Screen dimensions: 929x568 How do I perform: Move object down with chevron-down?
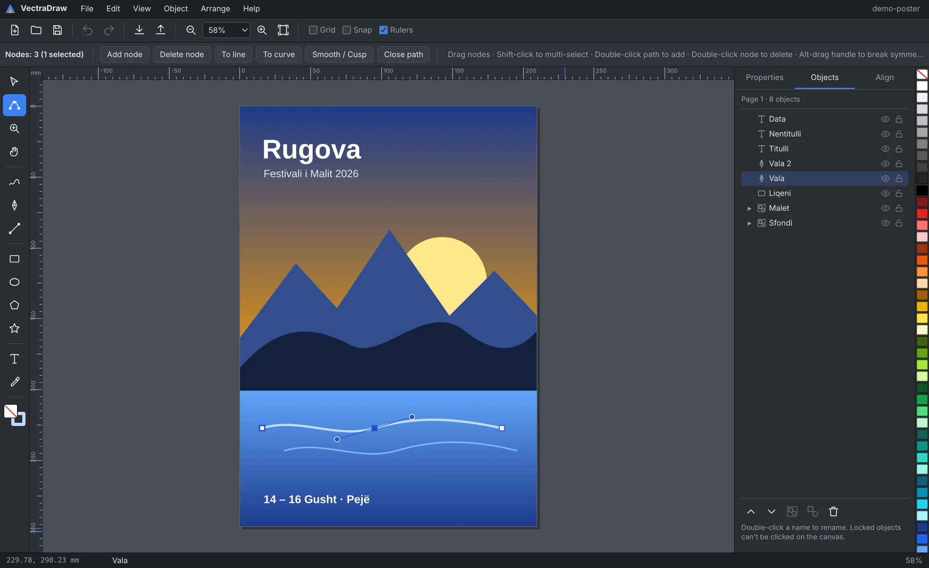pos(771,511)
